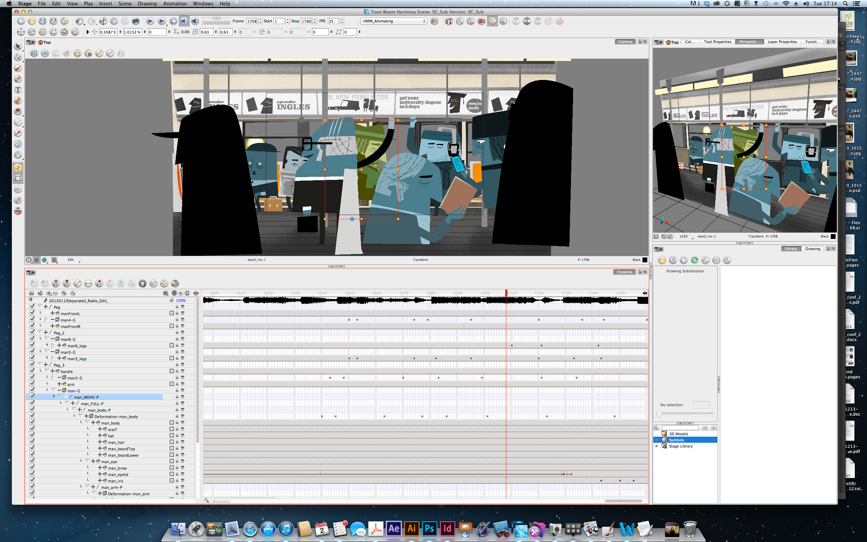Click the Copy icon in top toolbar

114,21
